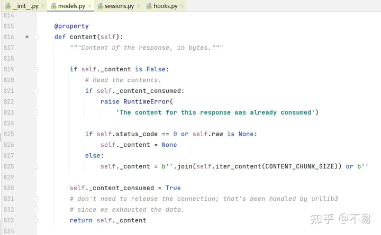The image size is (381, 235).
Task: Fold the comment block on line 831
Action: click(36, 199)
